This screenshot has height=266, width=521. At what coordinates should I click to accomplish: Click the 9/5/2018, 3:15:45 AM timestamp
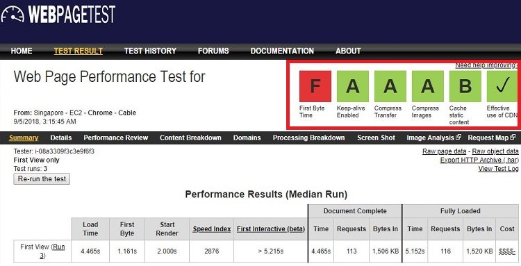coord(45,122)
